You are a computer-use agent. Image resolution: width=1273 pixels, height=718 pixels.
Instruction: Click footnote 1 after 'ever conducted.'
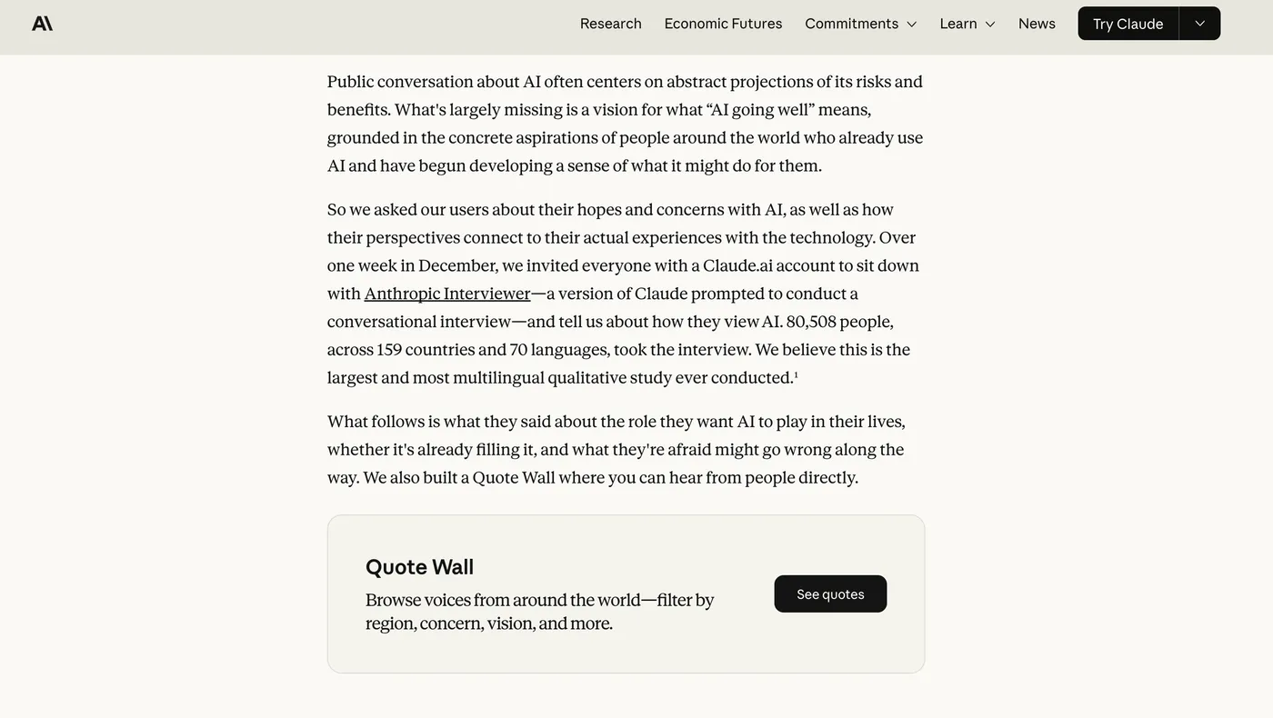[796, 374]
